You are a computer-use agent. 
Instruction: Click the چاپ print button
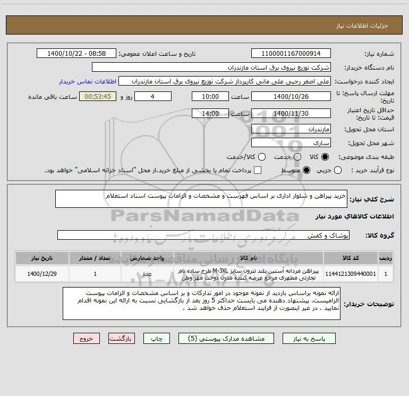tap(157, 339)
